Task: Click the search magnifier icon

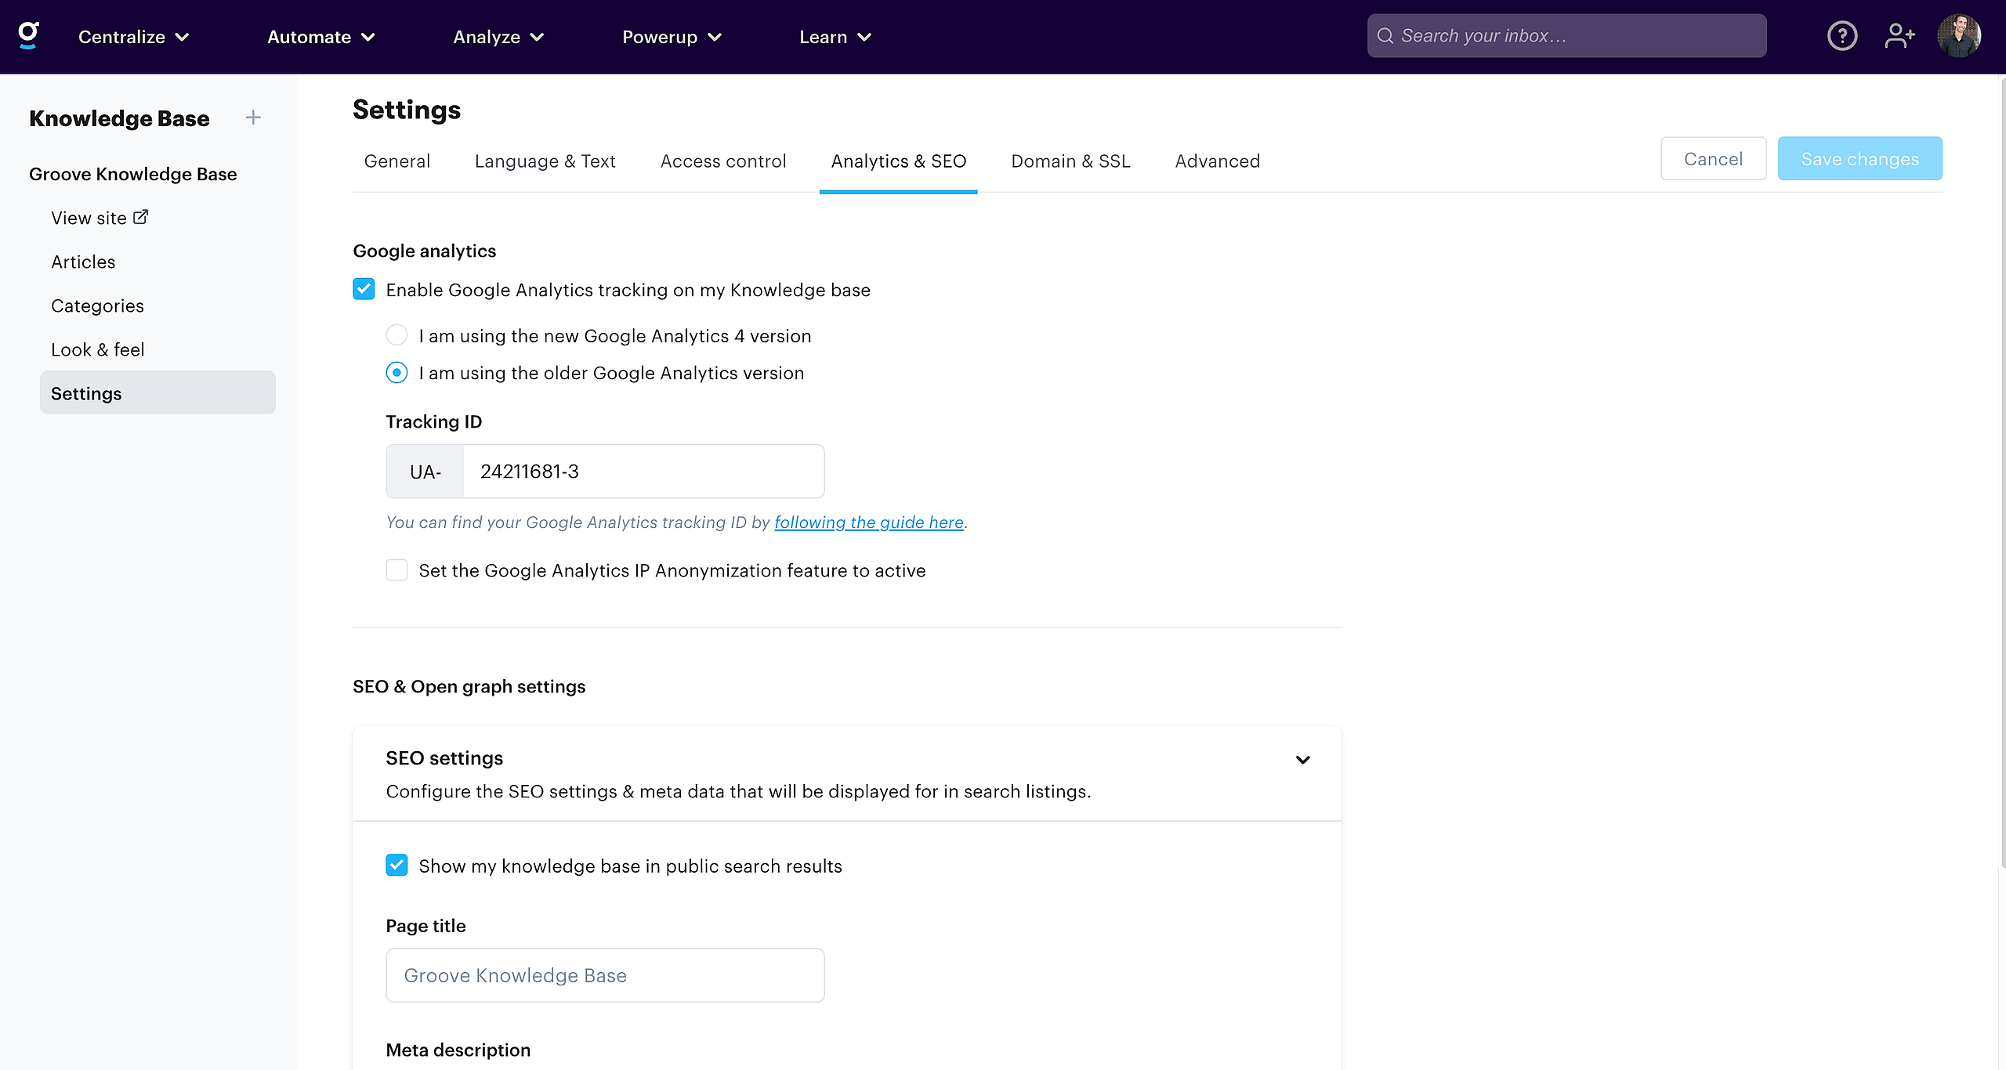Action: pyautogui.click(x=1385, y=36)
